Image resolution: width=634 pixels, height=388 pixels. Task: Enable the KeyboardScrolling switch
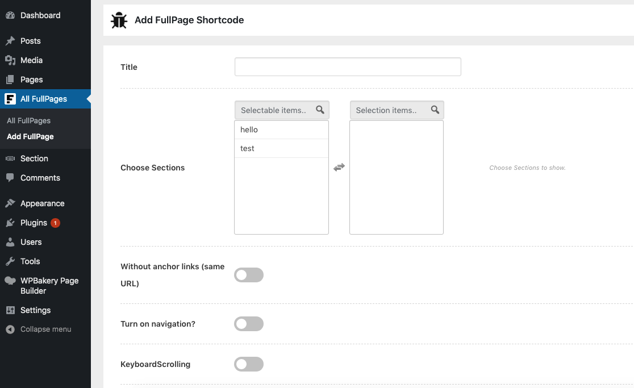pyautogui.click(x=249, y=364)
